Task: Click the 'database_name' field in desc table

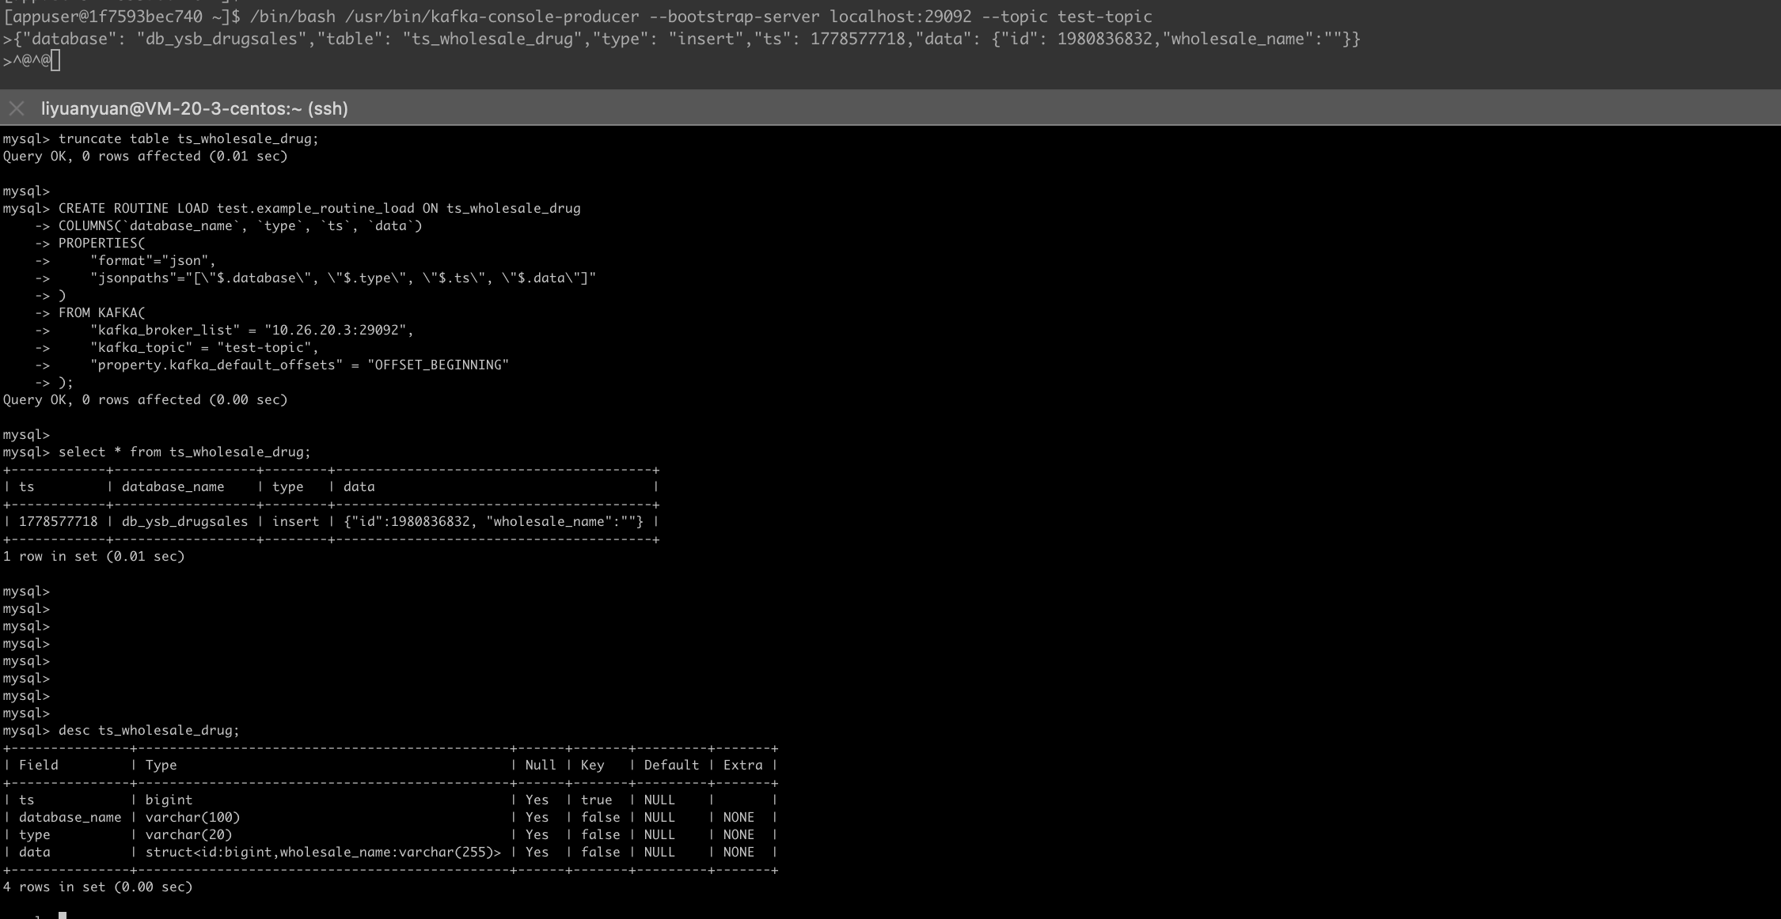Action: [x=70, y=817]
